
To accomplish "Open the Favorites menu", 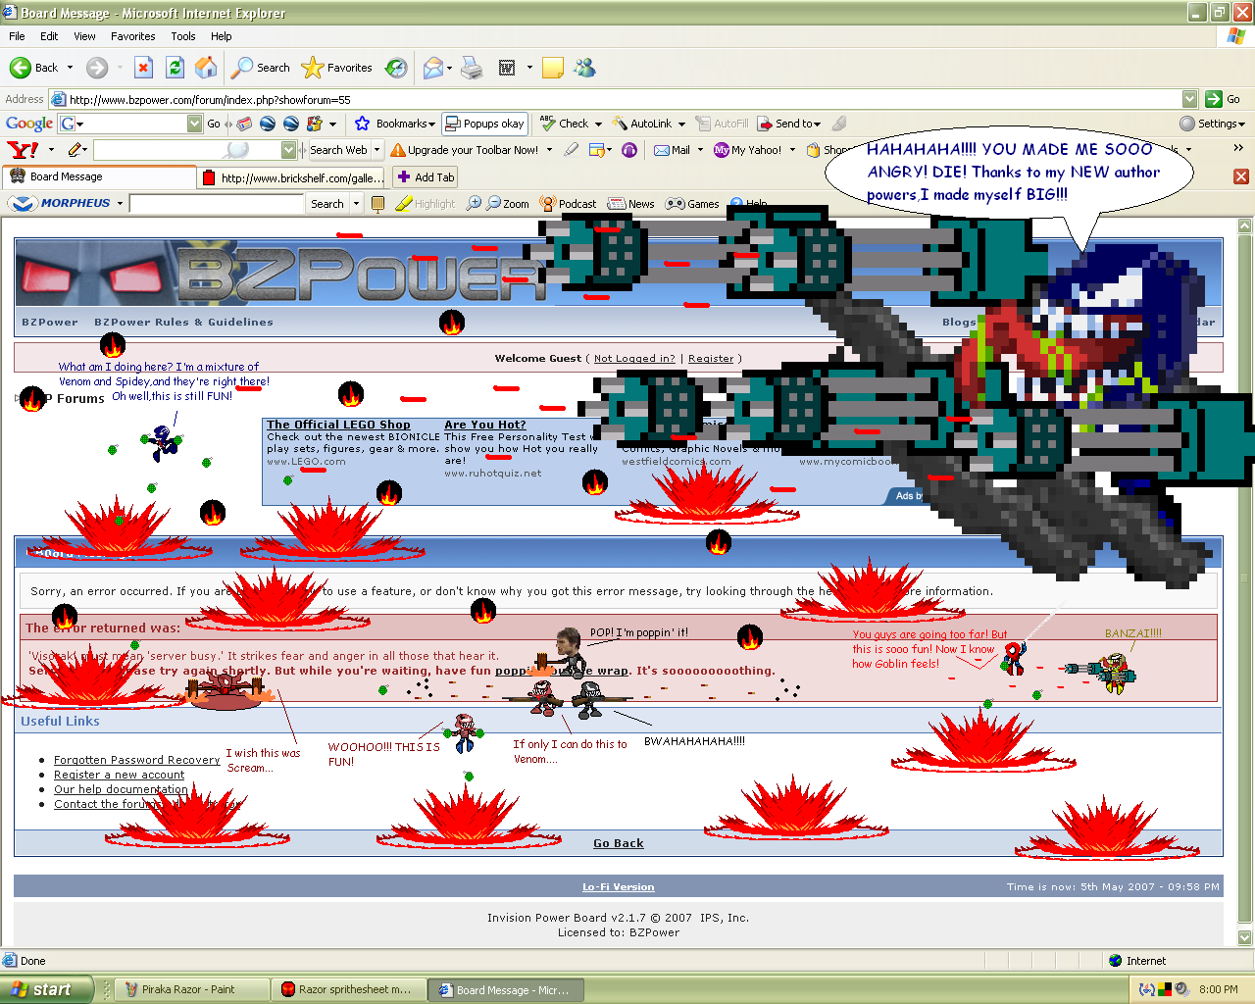I will [x=132, y=36].
